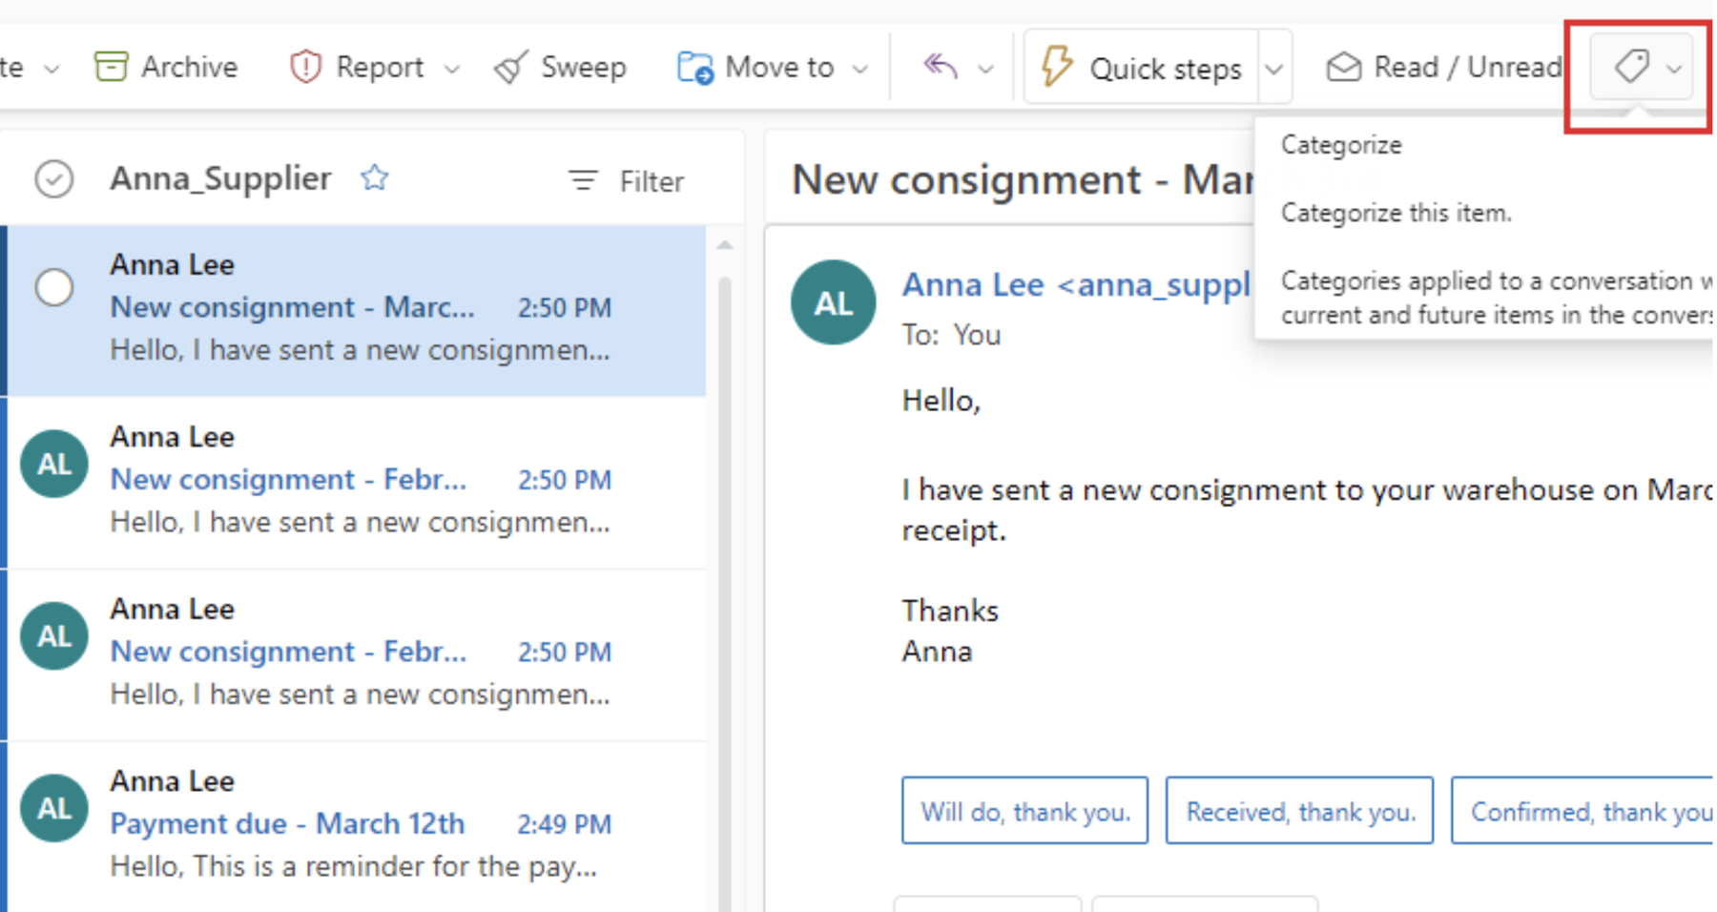Open Anna Lee's sender avatar
This screenshot has width=1717, height=912.
833,301
